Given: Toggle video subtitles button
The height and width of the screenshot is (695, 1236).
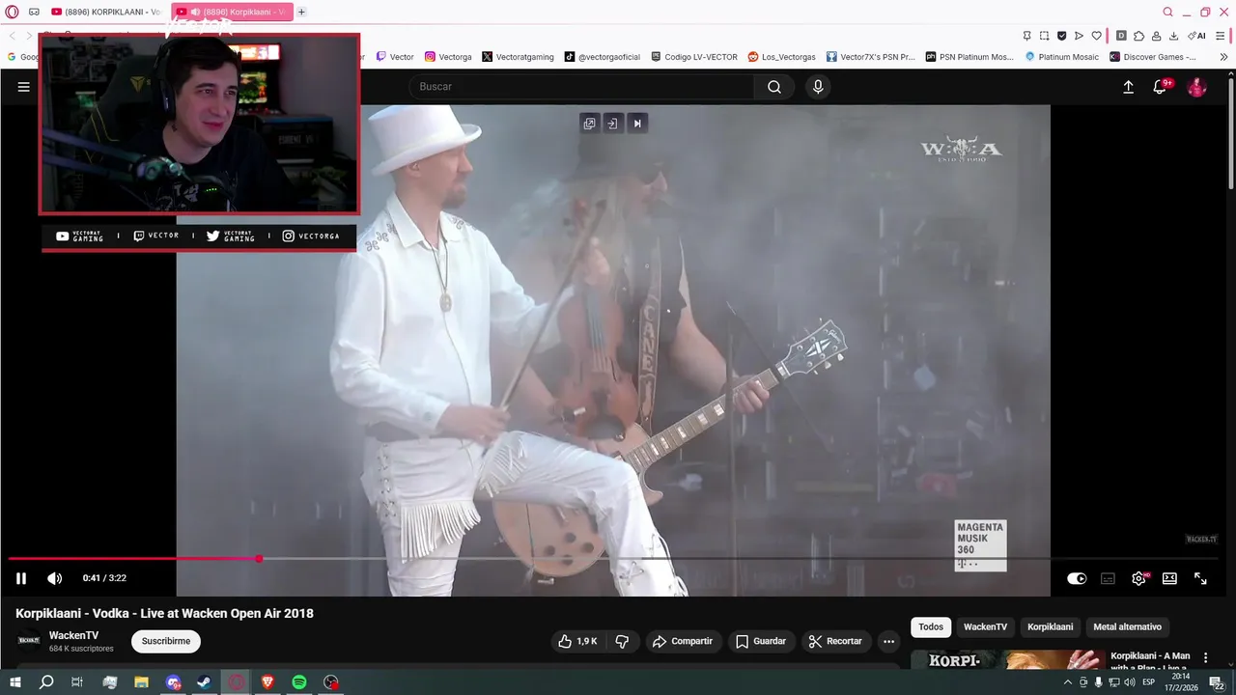Looking at the screenshot, I should pyautogui.click(x=1108, y=578).
